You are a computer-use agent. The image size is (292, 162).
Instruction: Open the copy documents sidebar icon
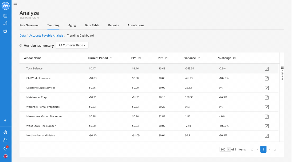click(5, 31)
